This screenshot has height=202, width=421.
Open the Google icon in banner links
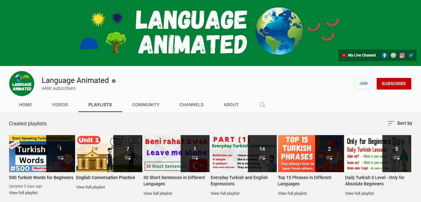tap(393, 55)
